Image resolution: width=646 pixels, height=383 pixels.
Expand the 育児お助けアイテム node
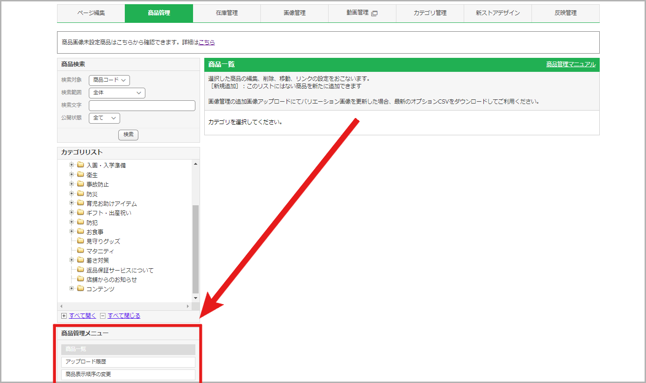[x=72, y=203]
